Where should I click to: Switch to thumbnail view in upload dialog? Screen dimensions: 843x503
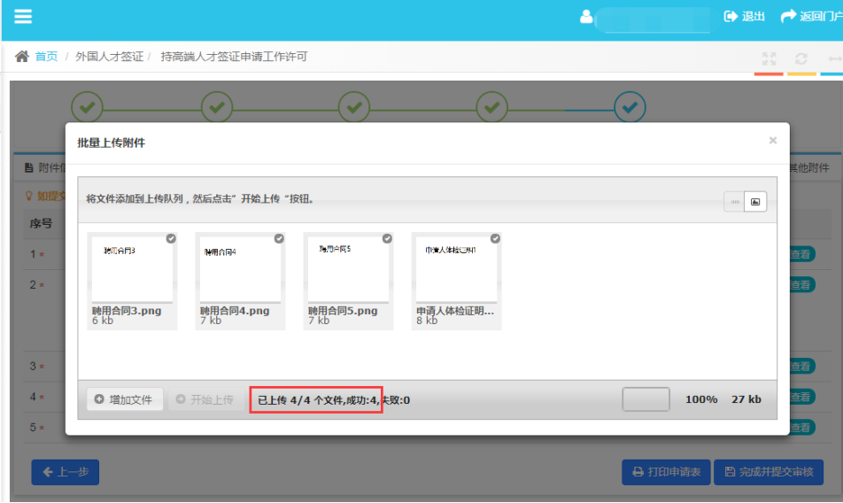click(755, 202)
